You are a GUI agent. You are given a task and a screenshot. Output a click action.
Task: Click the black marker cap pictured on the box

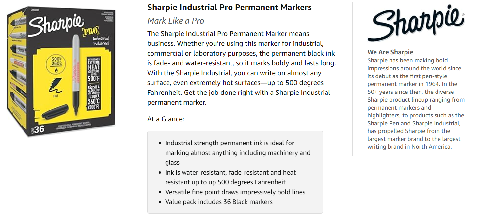point(56,111)
